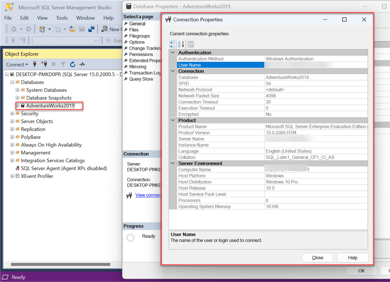The image size is (390, 282).
Task: Open the Window menu
Action: (85, 18)
